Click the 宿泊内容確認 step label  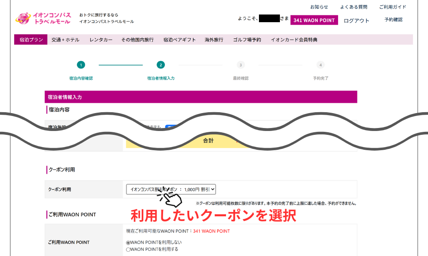(81, 79)
